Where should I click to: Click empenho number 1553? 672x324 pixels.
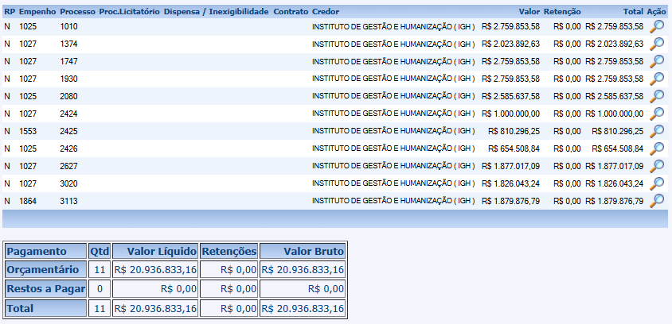click(x=28, y=131)
